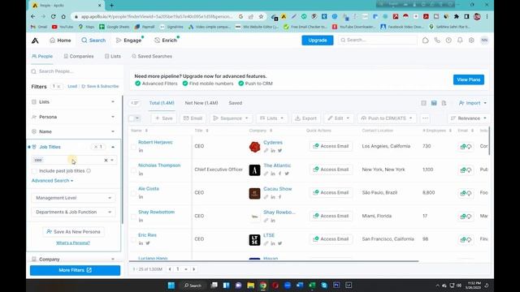
Task: Open Cacau Show LinkedIn icon
Action: click(273, 197)
